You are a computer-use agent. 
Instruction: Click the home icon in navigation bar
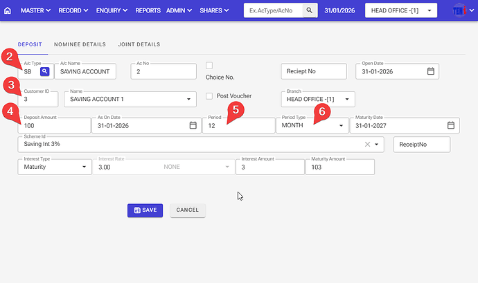coord(8,11)
